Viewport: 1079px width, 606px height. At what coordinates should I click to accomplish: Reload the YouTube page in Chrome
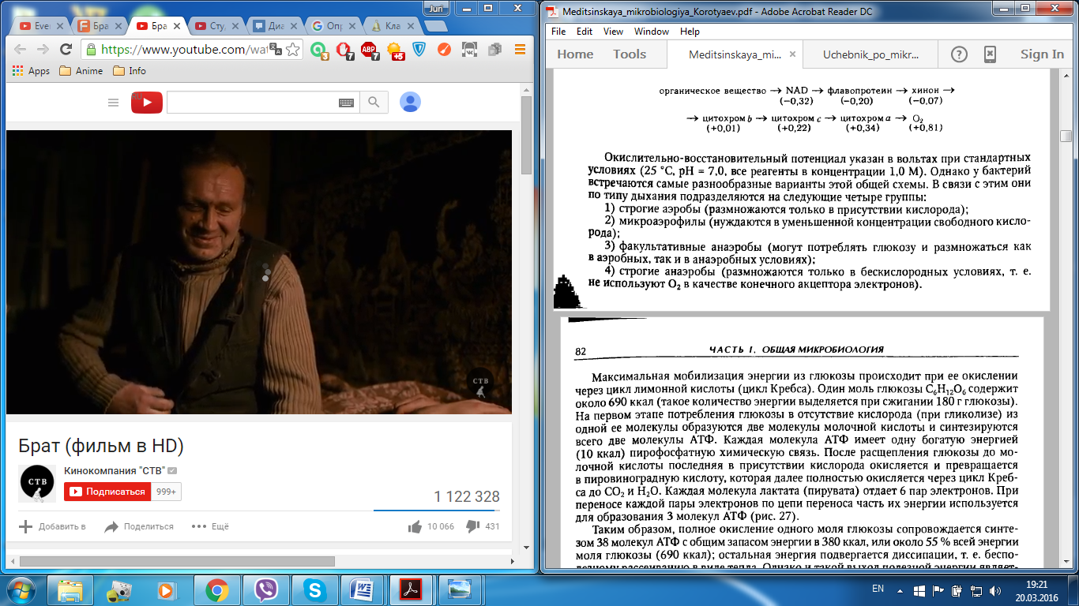click(x=66, y=49)
